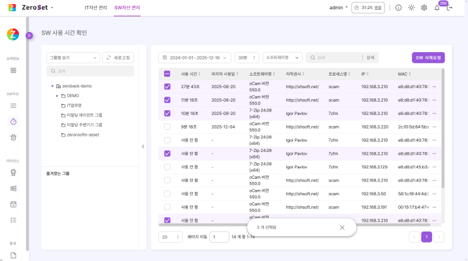Click the trash icon in left sidebar
468x261 pixels.
[13, 138]
